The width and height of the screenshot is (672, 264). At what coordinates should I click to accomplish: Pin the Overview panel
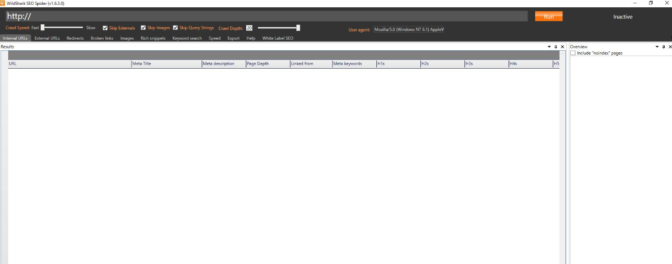664,47
